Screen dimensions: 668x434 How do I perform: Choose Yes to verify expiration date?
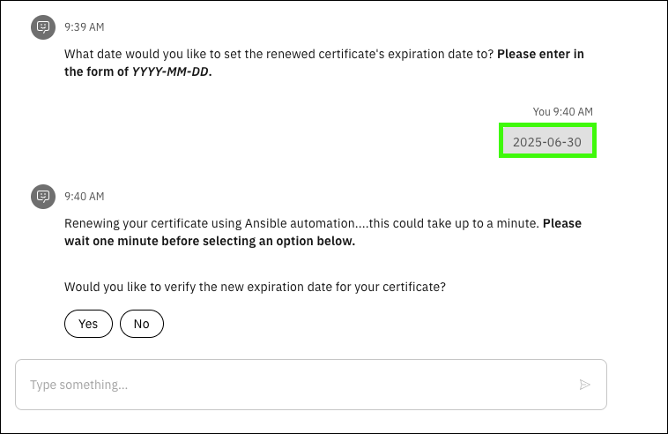point(88,324)
